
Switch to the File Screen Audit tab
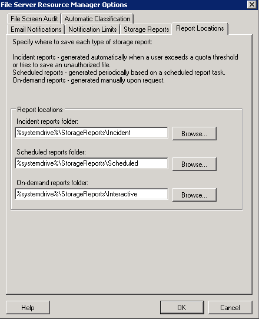pyautogui.click(x=34, y=19)
